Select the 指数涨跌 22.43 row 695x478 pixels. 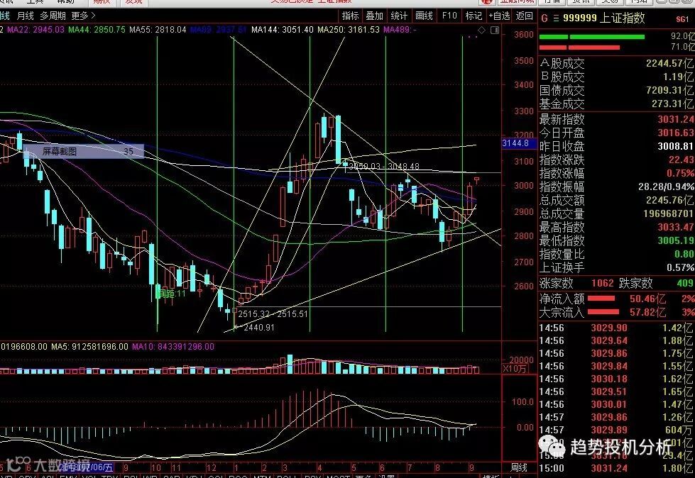click(616, 160)
